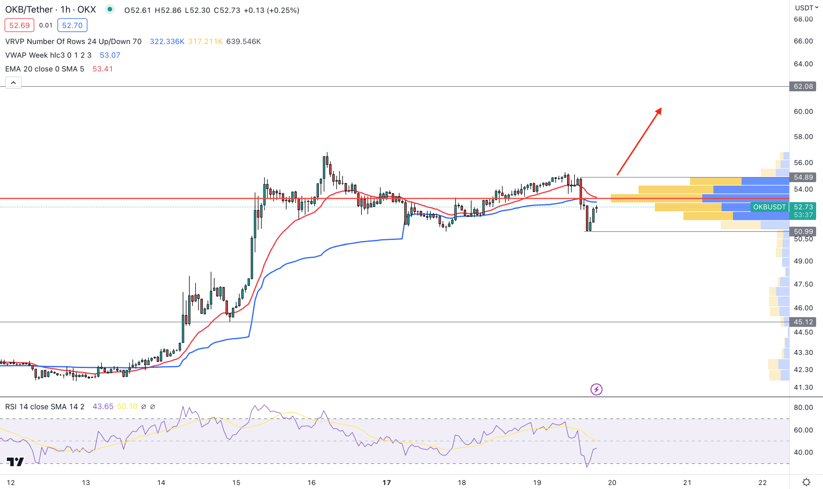This screenshot has width=823, height=489.
Task: Click the VWAP value 53.07
Action: 110,55
